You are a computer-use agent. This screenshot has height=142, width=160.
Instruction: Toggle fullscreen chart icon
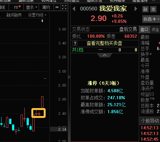[64, 7]
